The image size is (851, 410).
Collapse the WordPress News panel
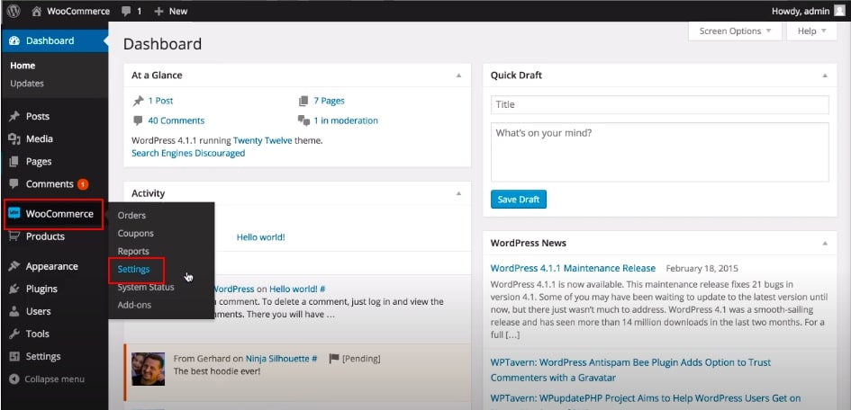825,243
